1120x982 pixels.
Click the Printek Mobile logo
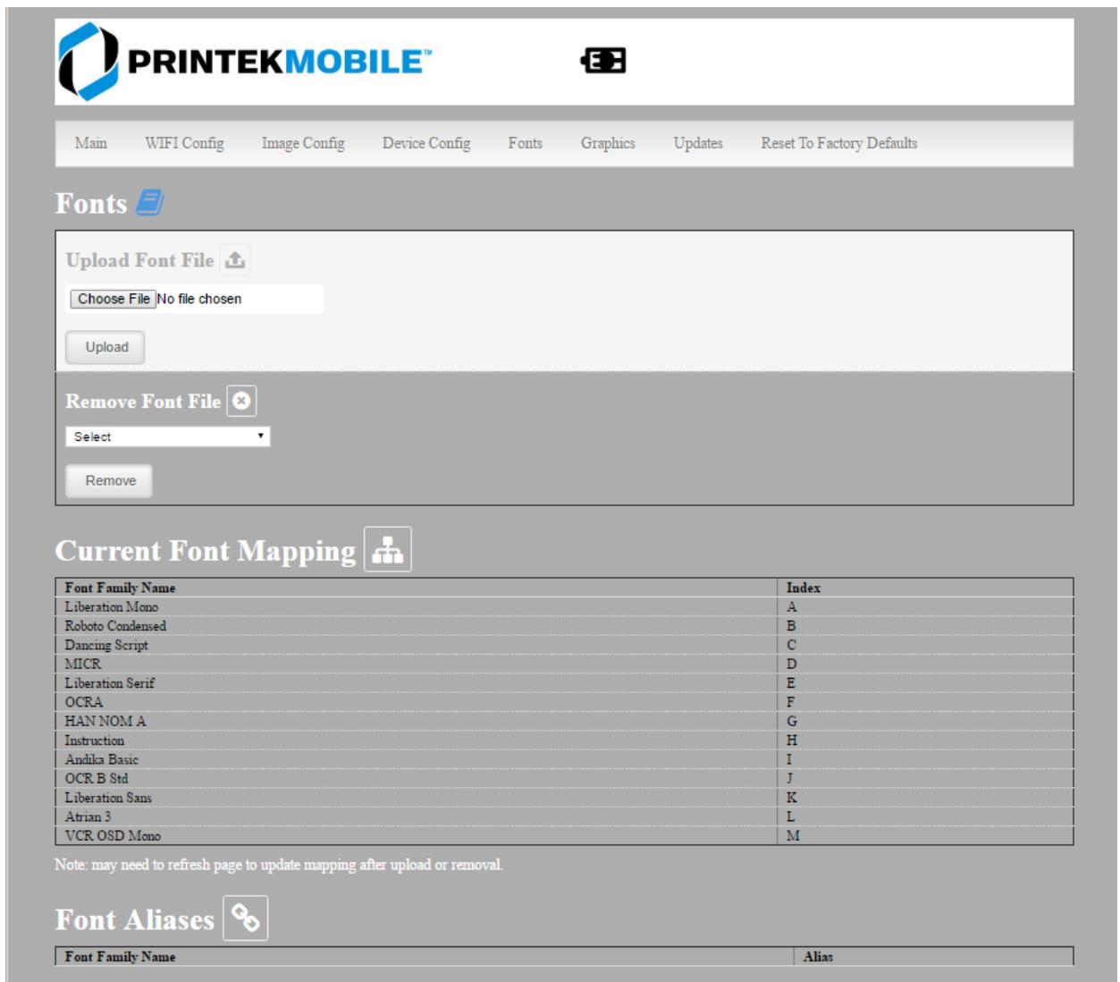pos(246,62)
